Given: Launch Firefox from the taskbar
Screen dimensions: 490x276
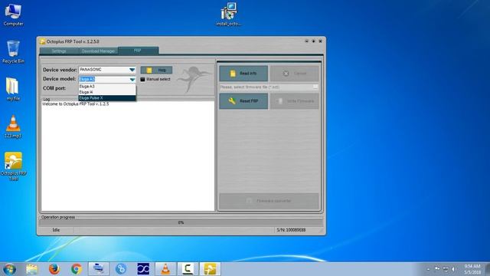Looking at the screenshot, I should [x=54, y=269].
